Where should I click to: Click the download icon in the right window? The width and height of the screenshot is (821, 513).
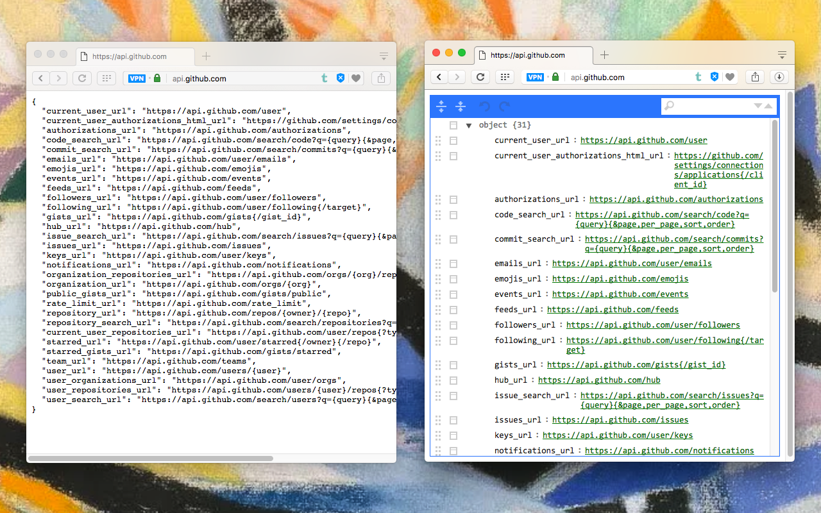(x=779, y=77)
